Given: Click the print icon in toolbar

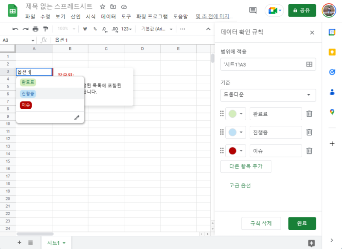Looking at the screenshot, I should (x=35, y=29).
